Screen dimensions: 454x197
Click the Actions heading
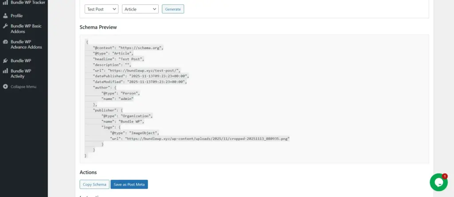pos(88,172)
